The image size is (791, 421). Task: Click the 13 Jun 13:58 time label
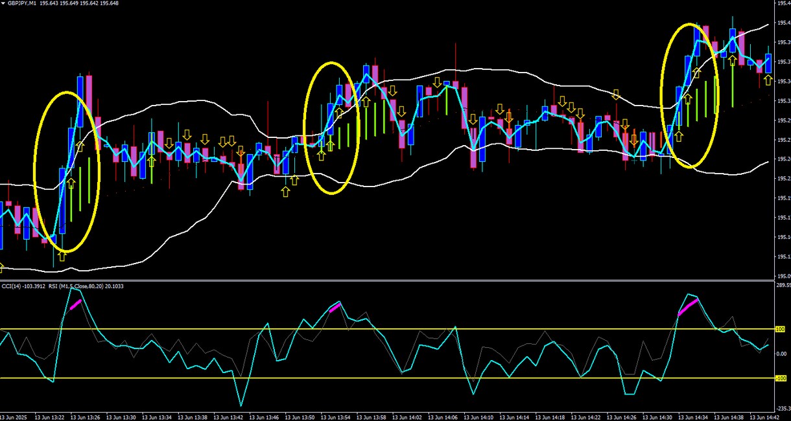pyautogui.click(x=373, y=416)
